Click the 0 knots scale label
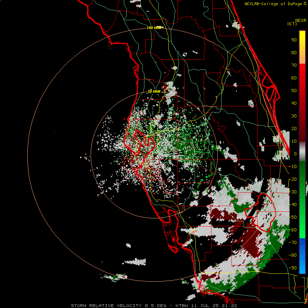The width and height of the screenshot is (308, 308). click(x=295, y=154)
